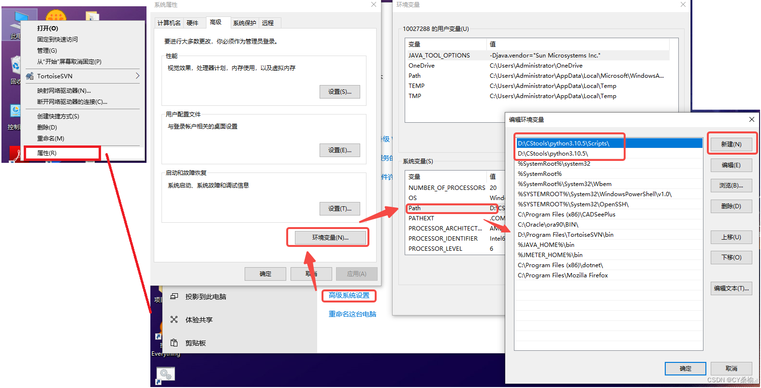761x388 pixels.
Task: Select the PROCESSOR_IDENTIFIER system variable row
Action: 455,239
